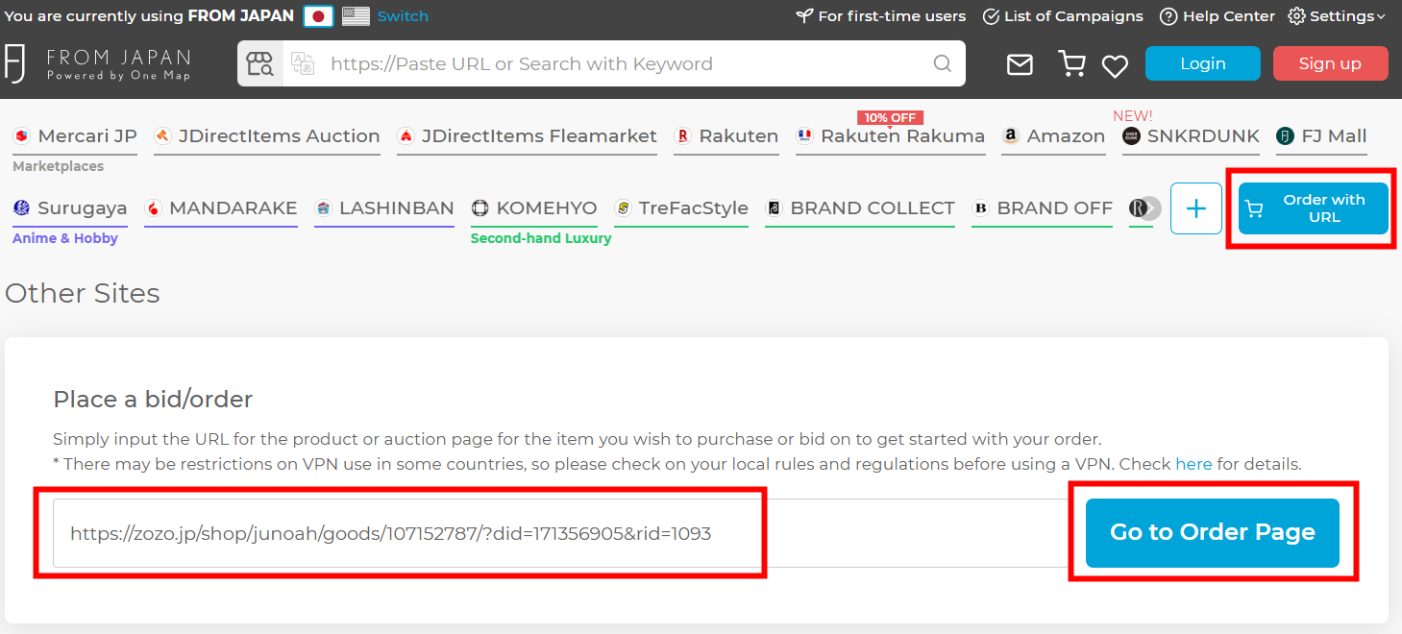
Task: Click the arrow to show more sites
Action: pos(1150,208)
